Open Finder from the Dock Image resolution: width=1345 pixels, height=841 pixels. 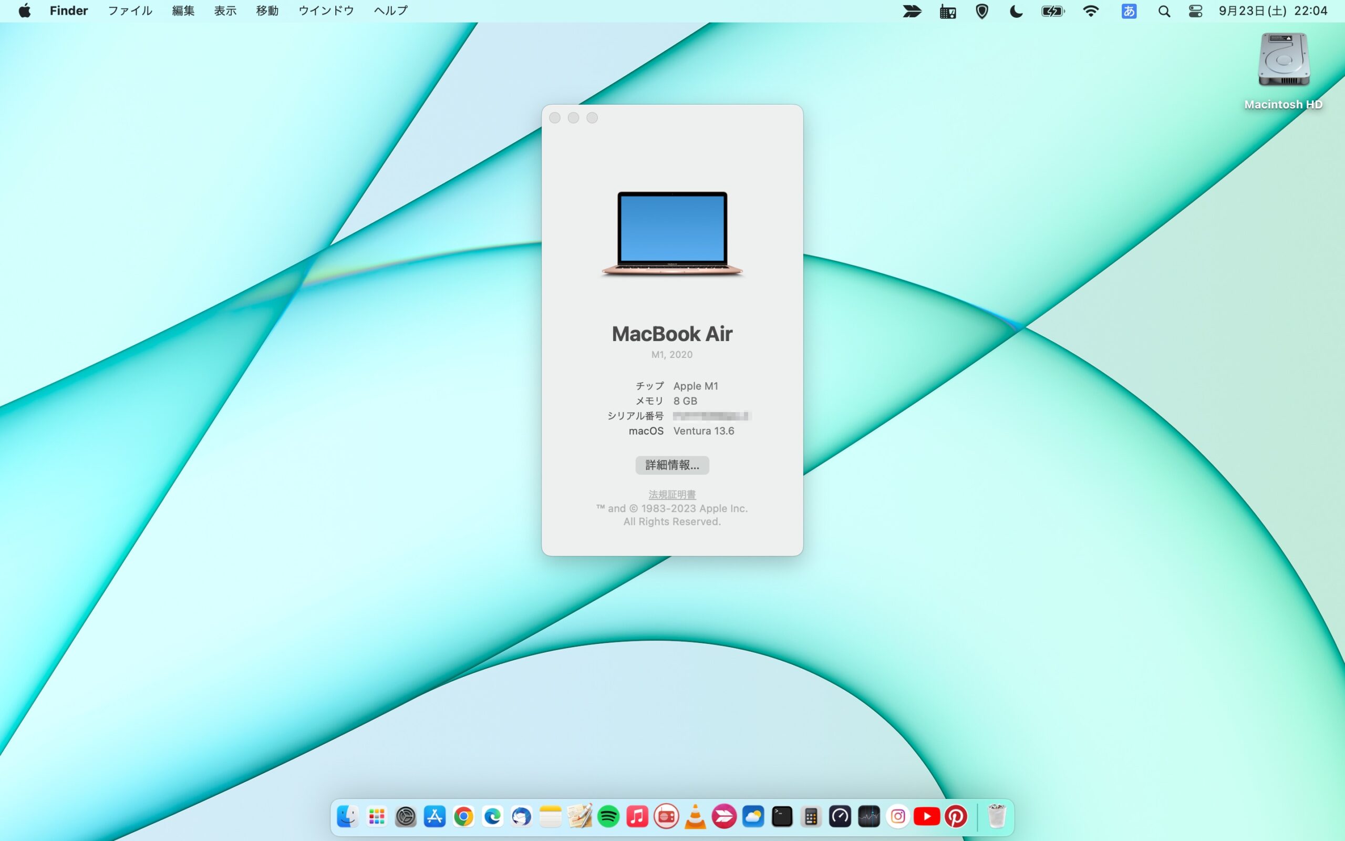[348, 816]
